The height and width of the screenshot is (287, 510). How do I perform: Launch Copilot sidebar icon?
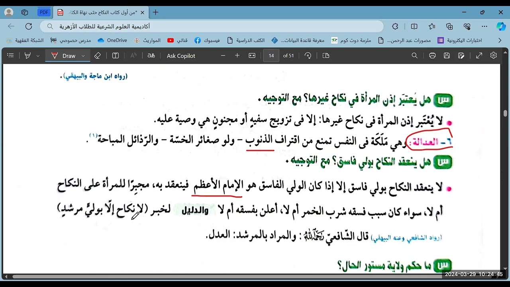click(x=501, y=26)
